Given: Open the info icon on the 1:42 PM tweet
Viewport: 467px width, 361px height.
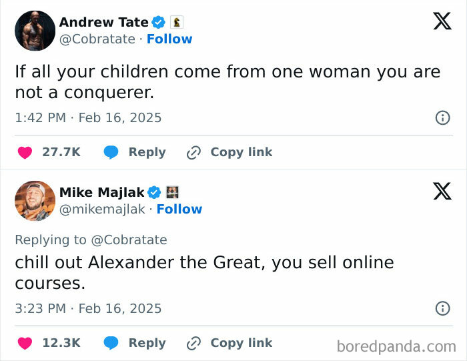Looking at the screenshot, I should [x=442, y=117].
